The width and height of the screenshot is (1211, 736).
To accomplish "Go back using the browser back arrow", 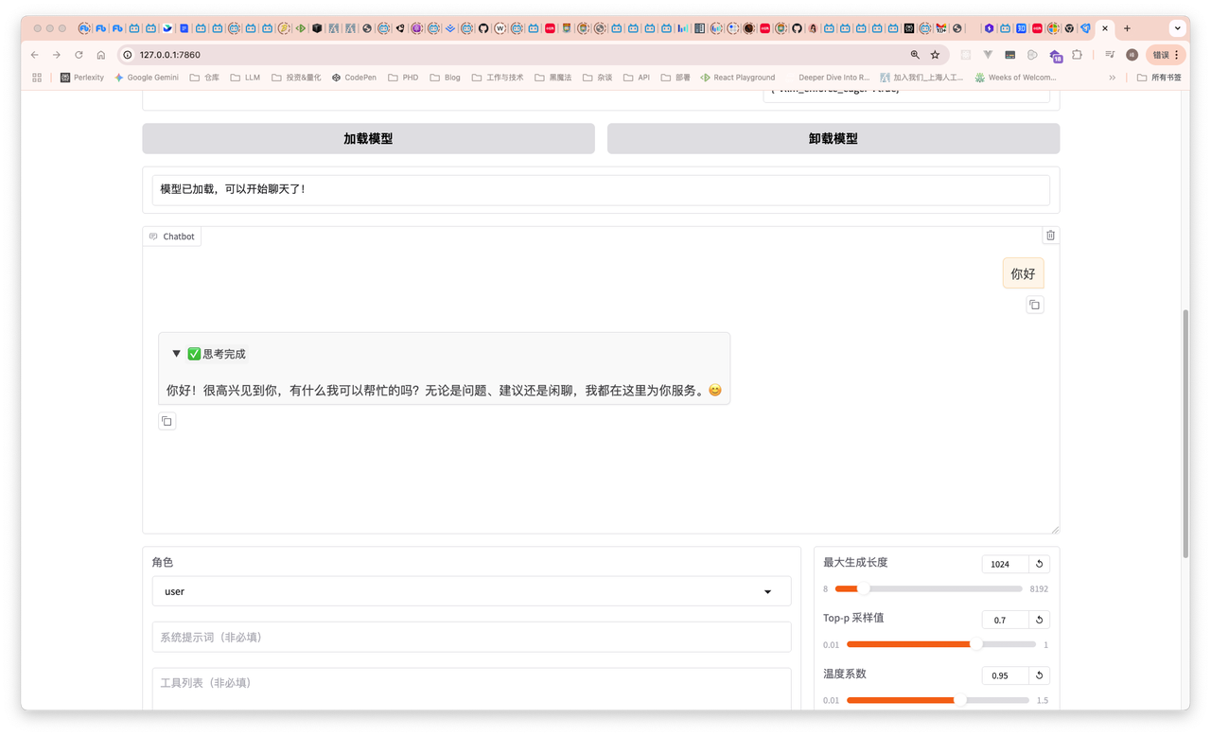I will coord(35,55).
